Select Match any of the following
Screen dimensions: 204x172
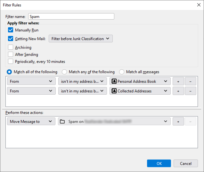[64, 72]
